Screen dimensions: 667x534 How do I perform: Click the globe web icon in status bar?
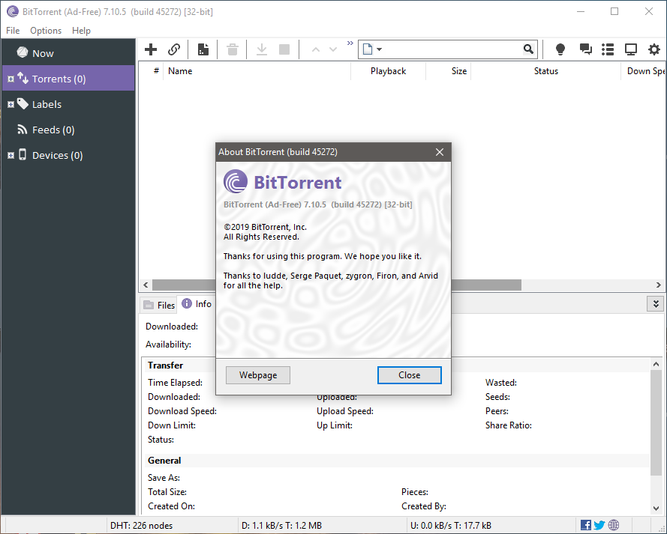pyautogui.click(x=614, y=525)
